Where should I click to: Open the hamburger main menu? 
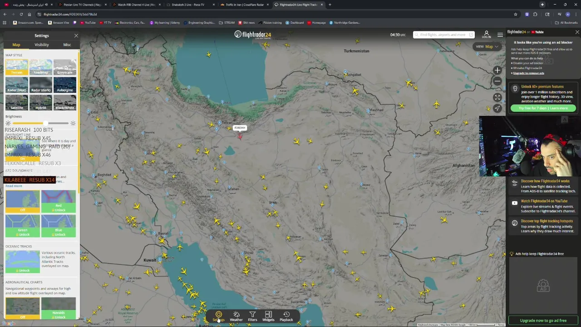click(x=500, y=35)
